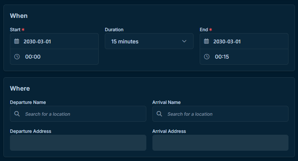The width and height of the screenshot is (298, 161).
Task: Open the 15 minutes duration selector
Action: tap(149, 41)
